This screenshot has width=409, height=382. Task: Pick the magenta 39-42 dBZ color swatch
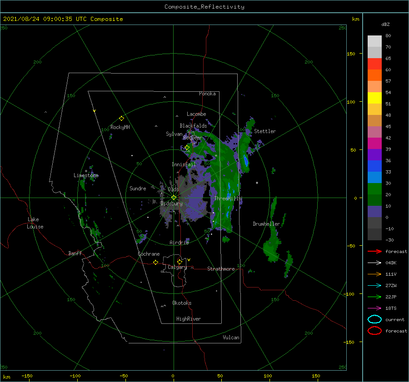374,144
